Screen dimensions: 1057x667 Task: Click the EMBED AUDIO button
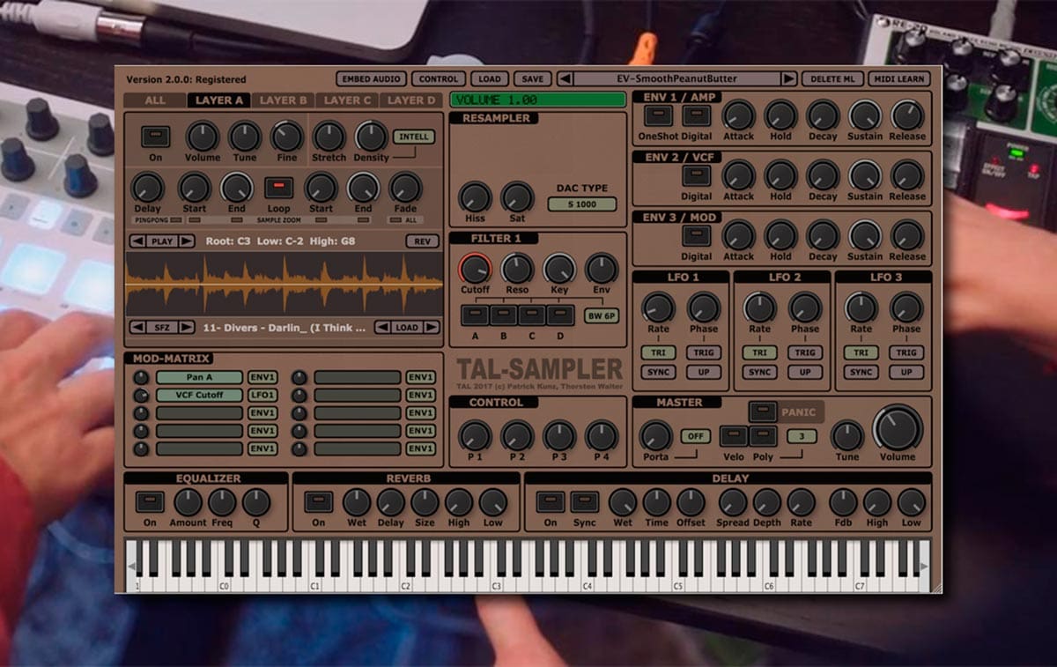tap(372, 79)
